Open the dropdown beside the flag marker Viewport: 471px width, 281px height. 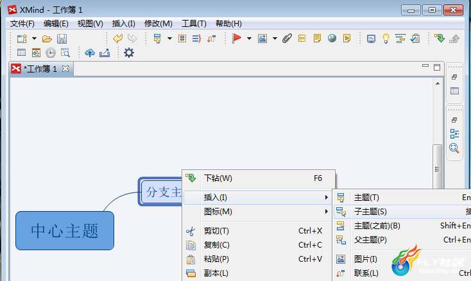tap(250, 38)
